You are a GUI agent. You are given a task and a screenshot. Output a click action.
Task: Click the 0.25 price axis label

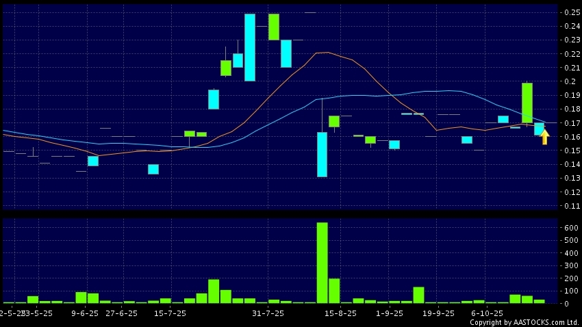[x=571, y=12]
